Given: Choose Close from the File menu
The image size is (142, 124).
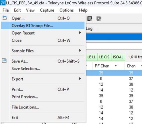Looking at the screenshot, I should [43, 40].
